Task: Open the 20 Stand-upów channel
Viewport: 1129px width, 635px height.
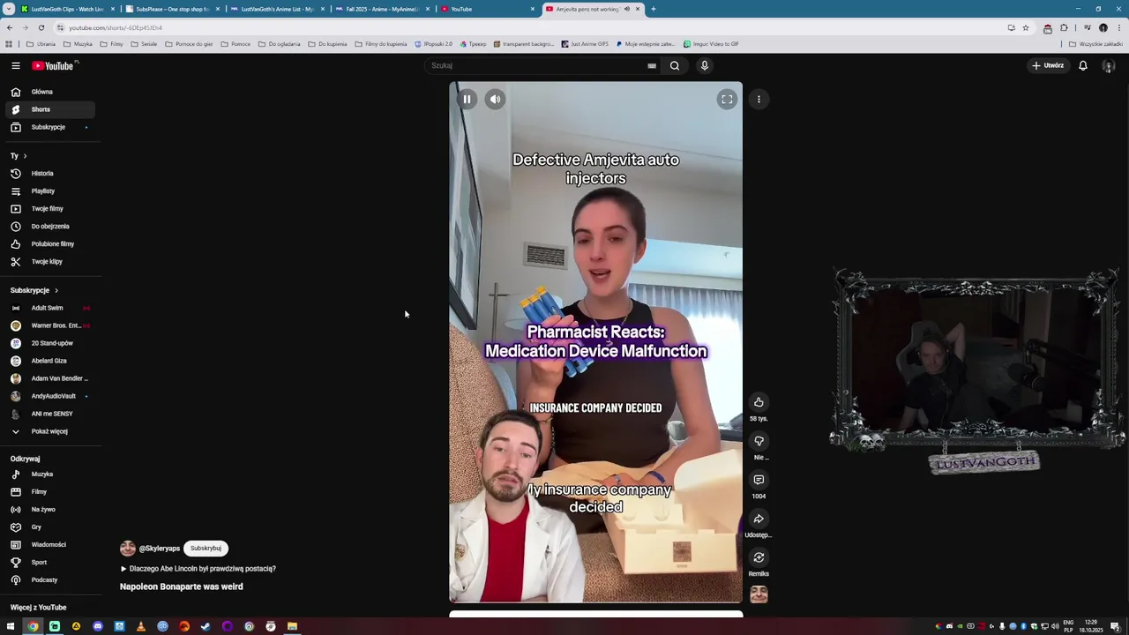Action: tap(49, 343)
